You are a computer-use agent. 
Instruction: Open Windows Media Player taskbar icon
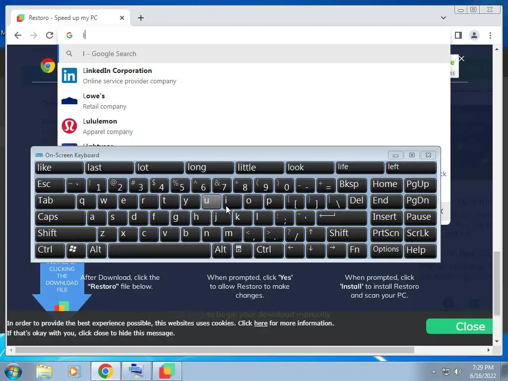coord(74,371)
